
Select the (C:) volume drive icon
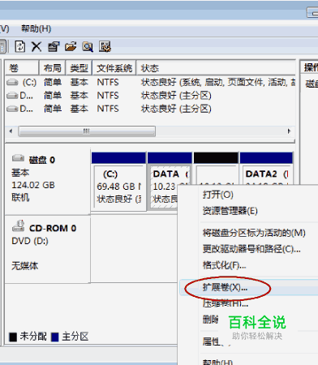point(12,82)
